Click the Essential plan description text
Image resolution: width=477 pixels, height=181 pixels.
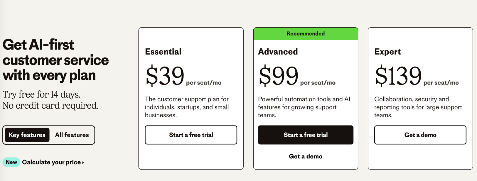(x=187, y=107)
